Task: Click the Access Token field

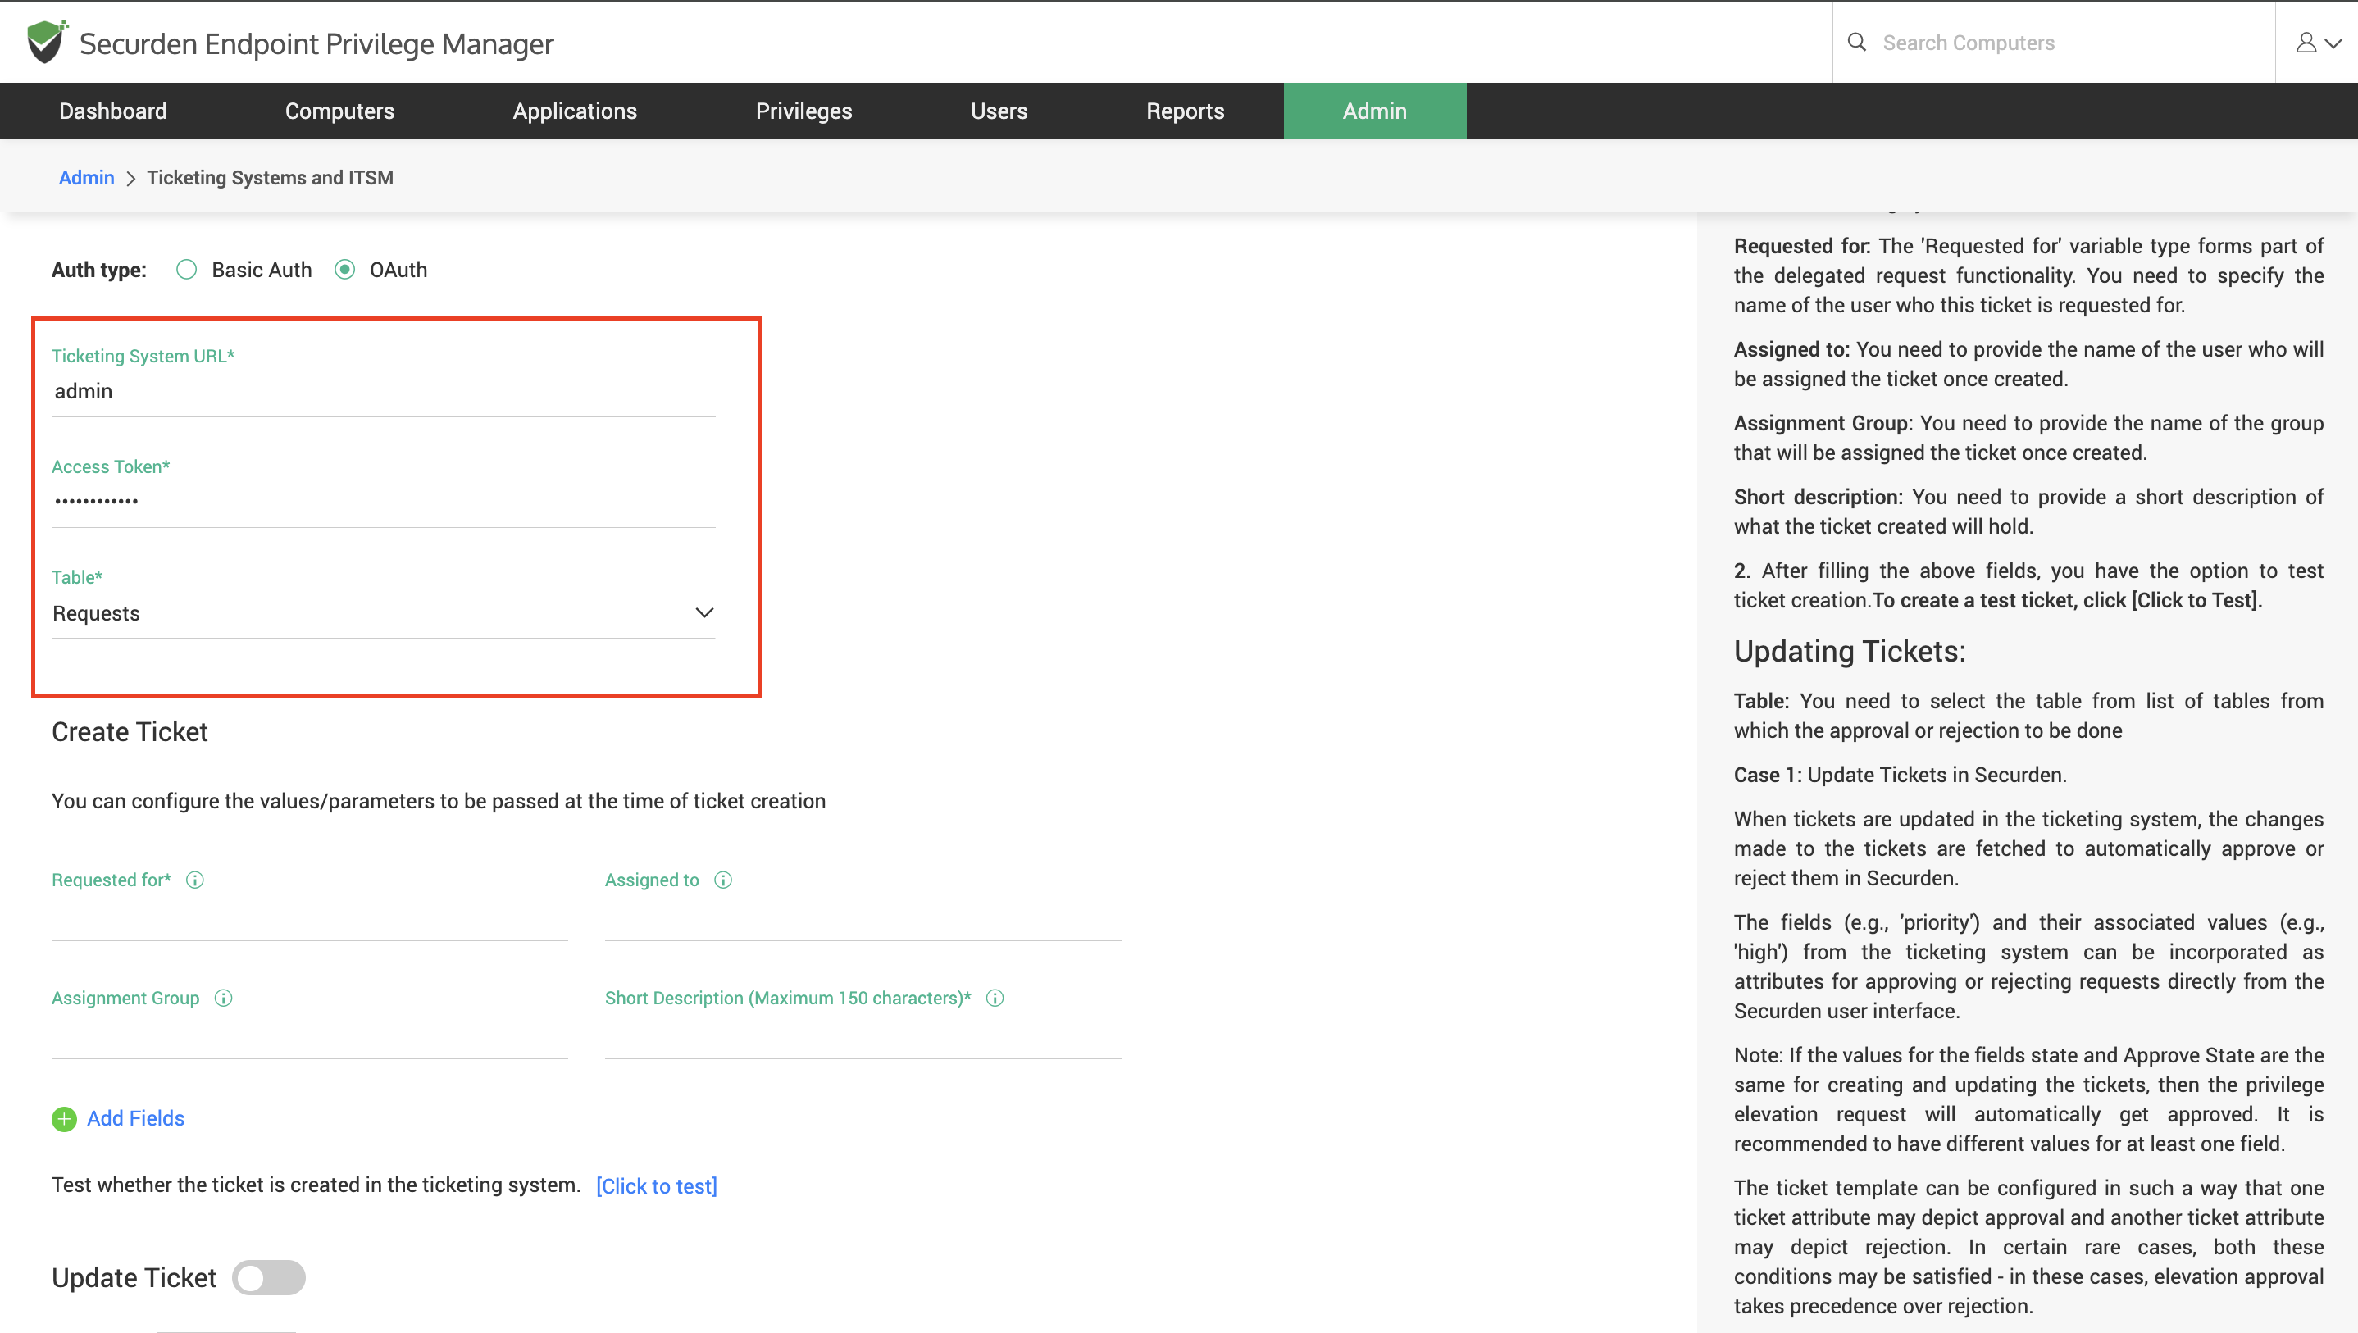Action: (x=384, y=502)
